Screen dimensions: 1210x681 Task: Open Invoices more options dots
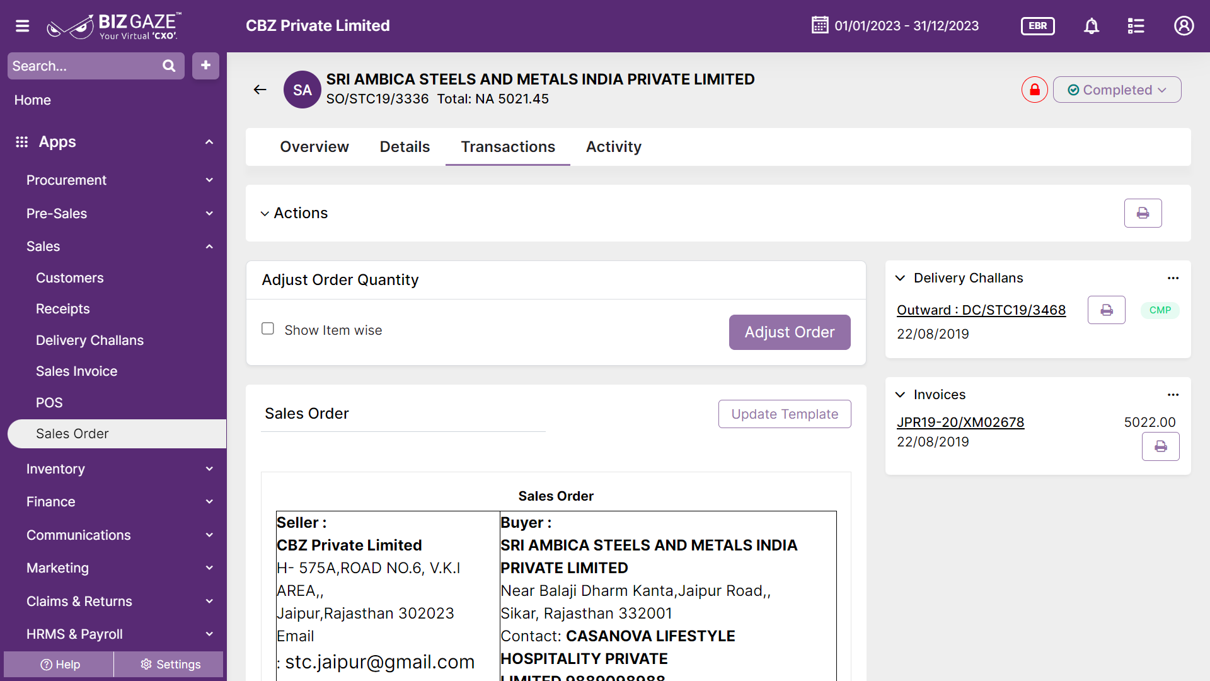pos(1173,395)
